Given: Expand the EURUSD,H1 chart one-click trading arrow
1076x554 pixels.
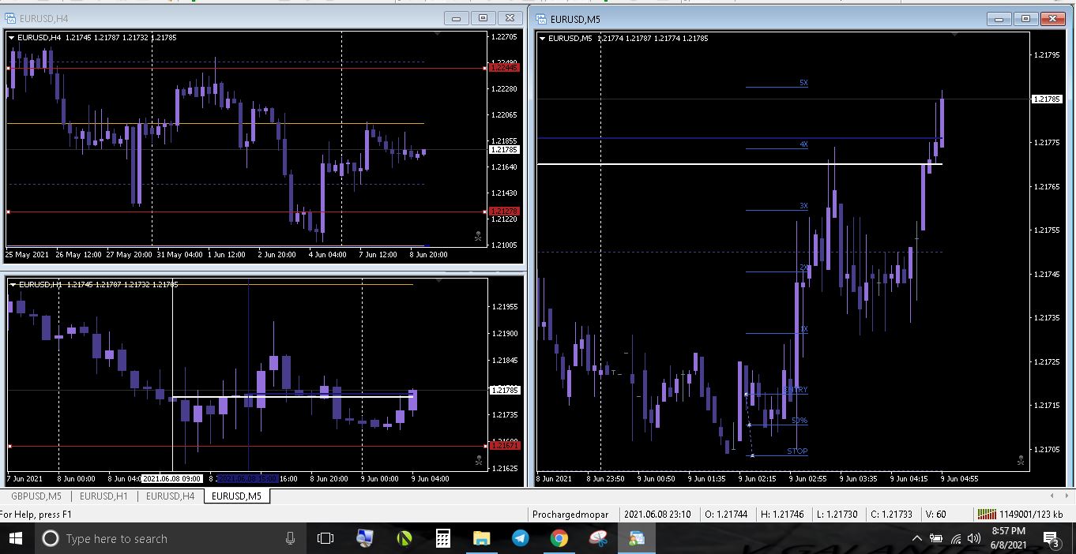Looking at the screenshot, I should [13, 284].
